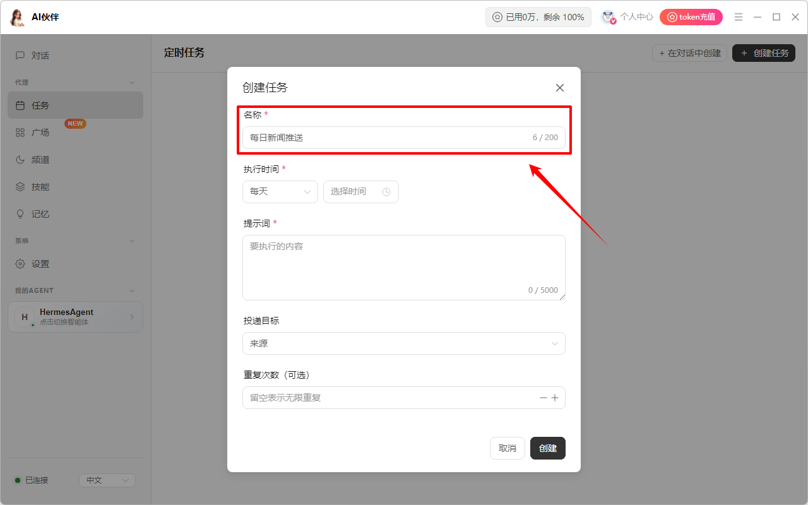This screenshot has width=808, height=505.
Task: Decrease repeat count with minus button
Action: pyautogui.click(x=544, y=398)
